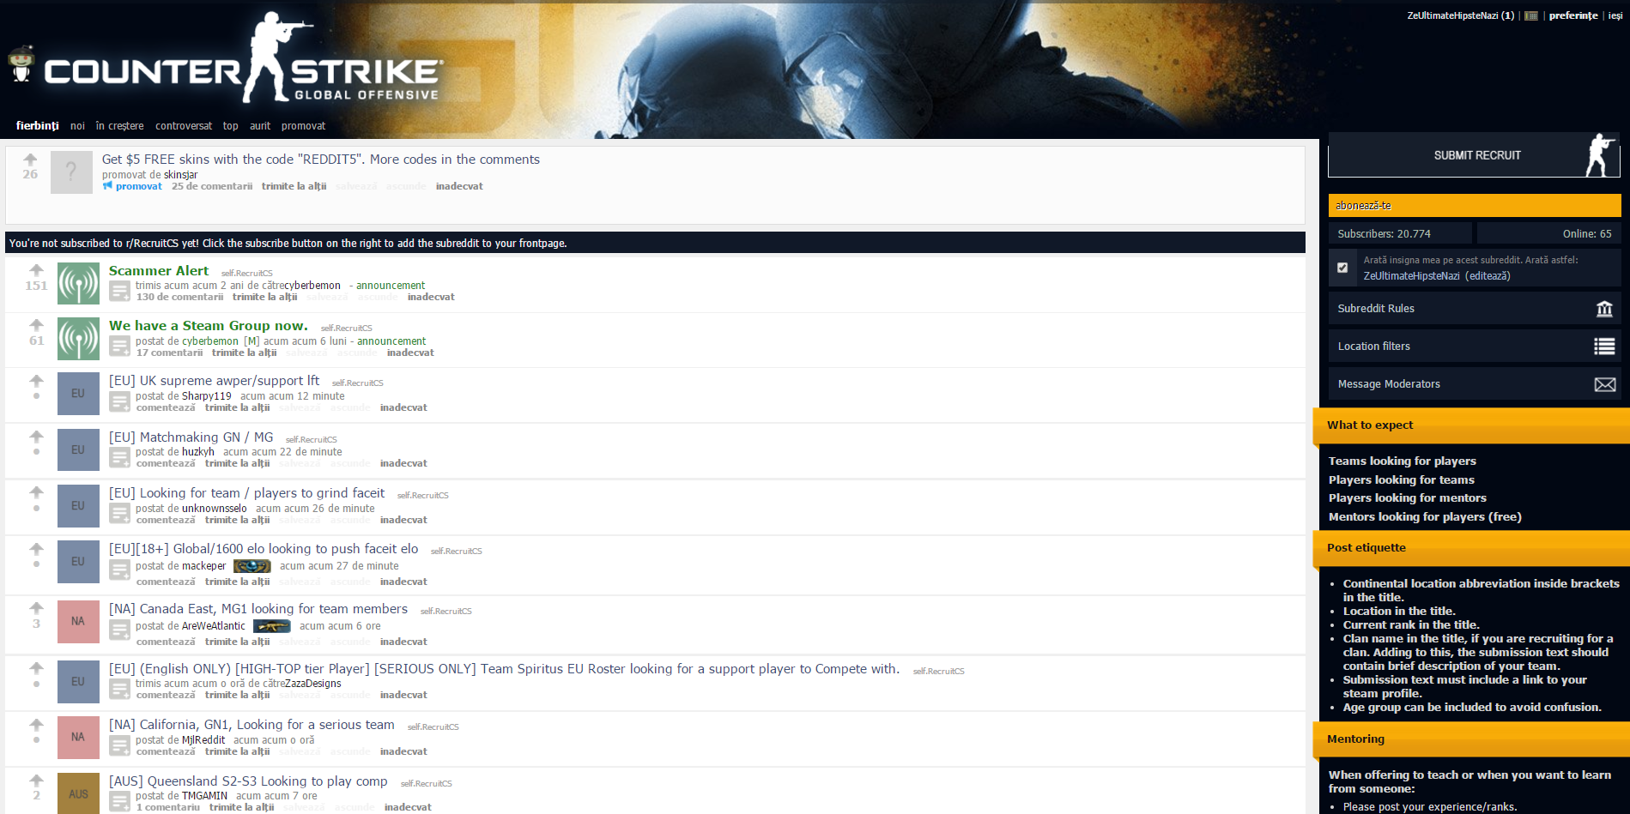Click the "(editează)" flair edit link
Screen dimensions: 1630x814
[x=1488, y=276]
